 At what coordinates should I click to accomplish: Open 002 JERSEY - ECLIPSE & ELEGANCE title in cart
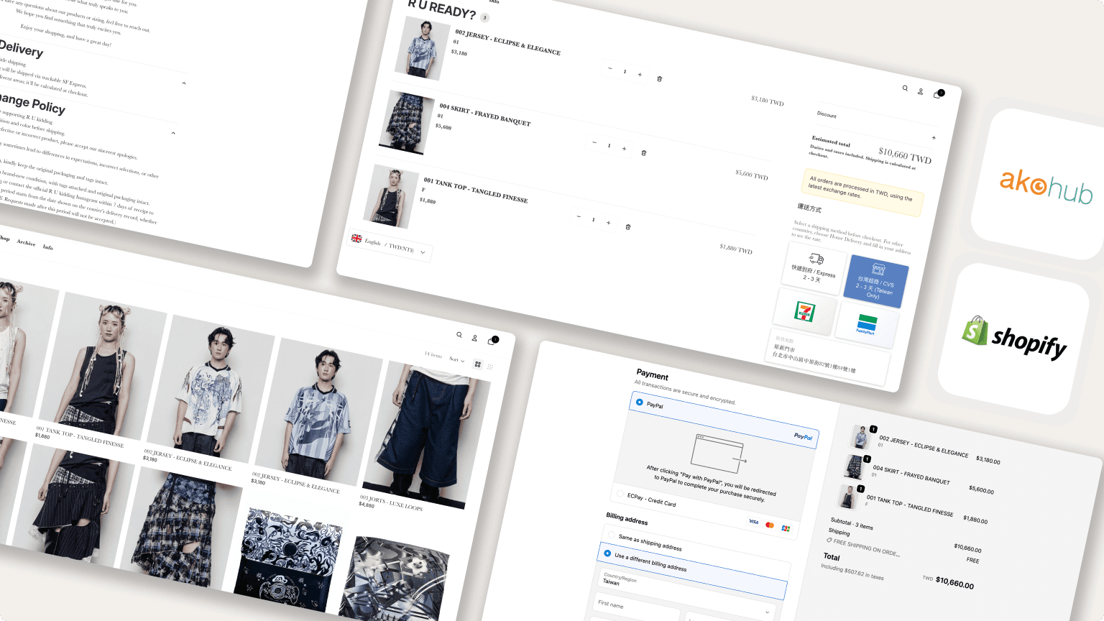pyautogui.click(x=507, y=42)
